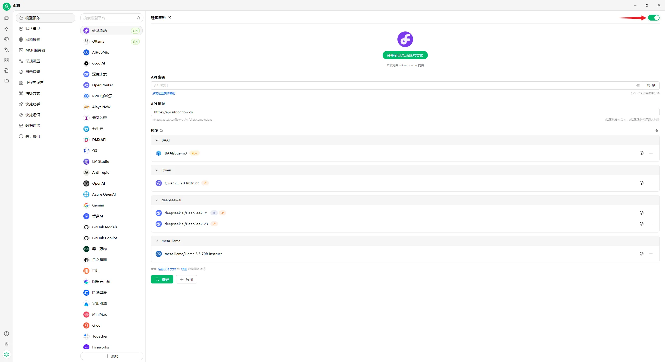Screen dimensions: 665x362
Task: Click the 点击这里获取密钥 link
Action: pyautogui.click(x=164, y=93)
